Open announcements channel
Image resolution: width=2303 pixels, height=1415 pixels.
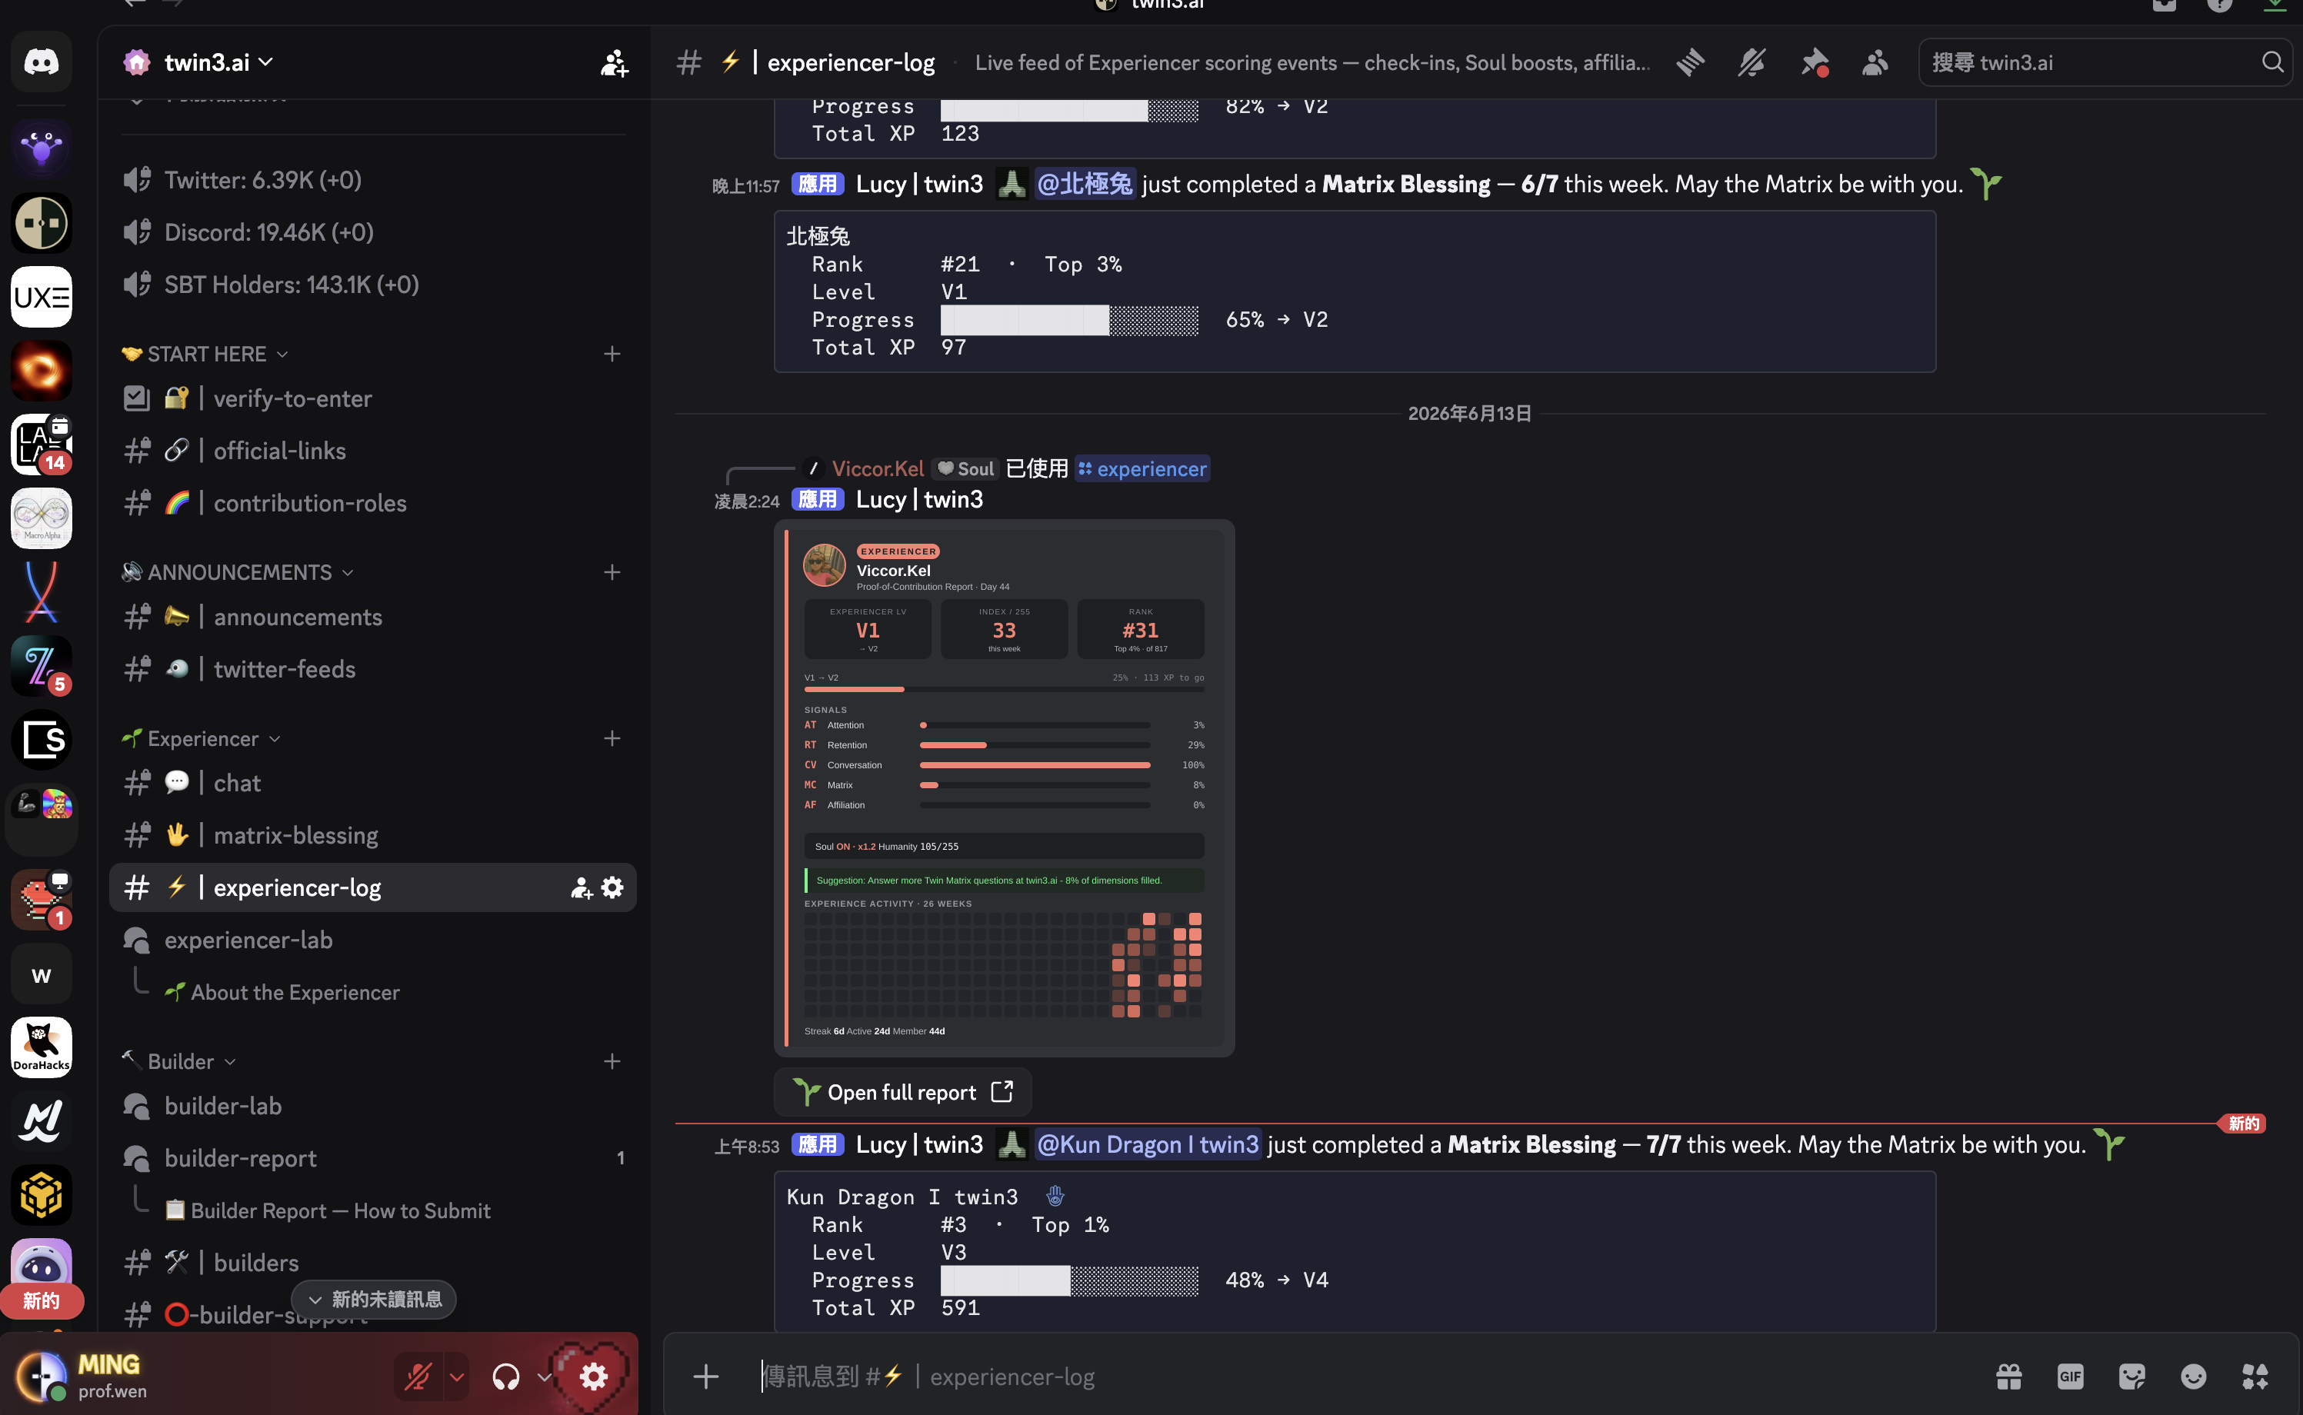[372, 617]
